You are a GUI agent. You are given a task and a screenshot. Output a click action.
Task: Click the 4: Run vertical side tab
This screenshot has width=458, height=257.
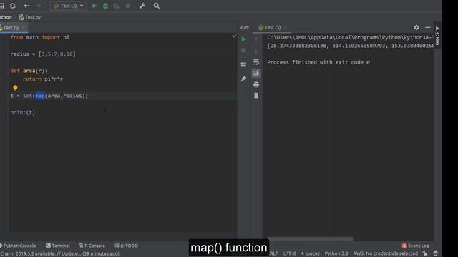click(437, 35)
